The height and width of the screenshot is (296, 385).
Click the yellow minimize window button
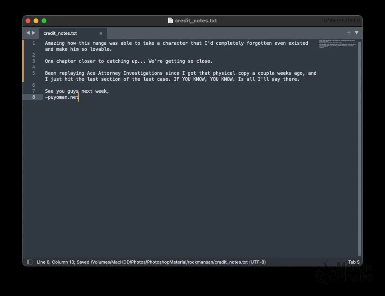click(x=36, y=21)
